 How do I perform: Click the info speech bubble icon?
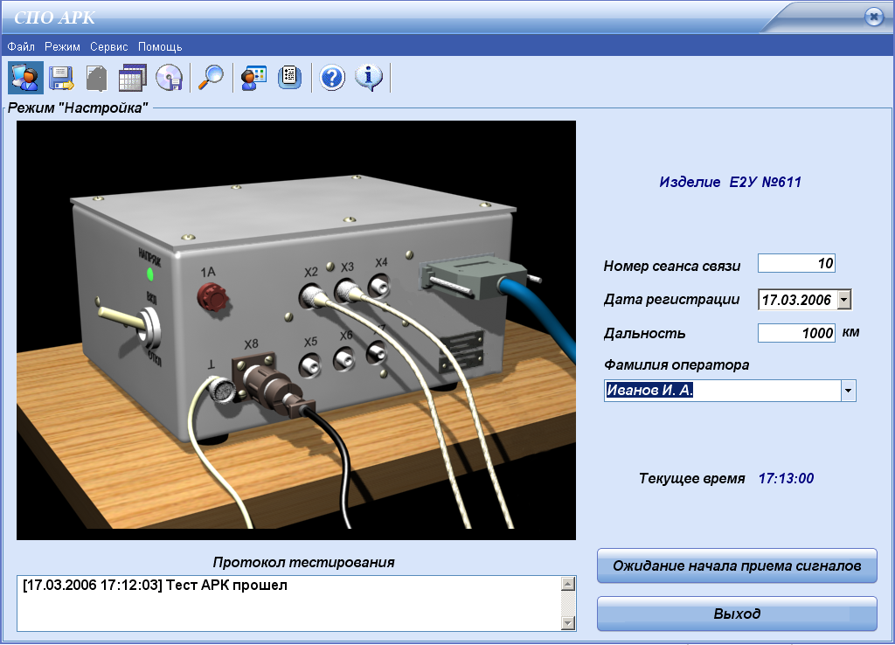pyautogui.click(x=369, y=78)
